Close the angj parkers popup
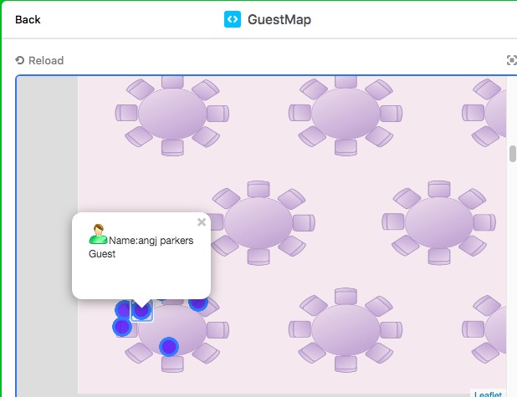The height and width of the screenshot is (397, 517). point(202,222)
